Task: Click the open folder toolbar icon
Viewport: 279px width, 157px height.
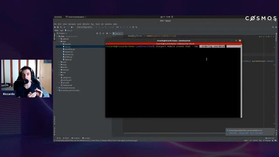Action: tap(55, 27)
